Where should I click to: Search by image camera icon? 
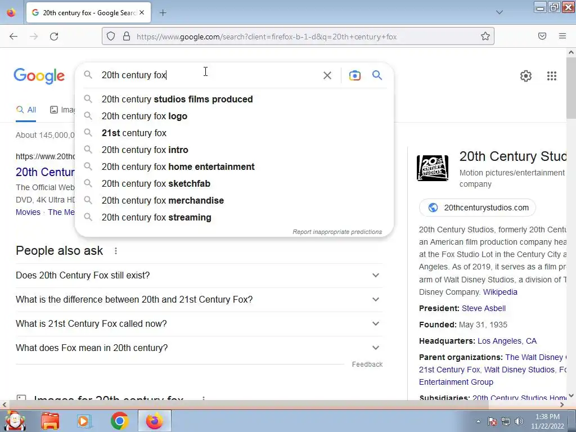[x=354, y=75]
